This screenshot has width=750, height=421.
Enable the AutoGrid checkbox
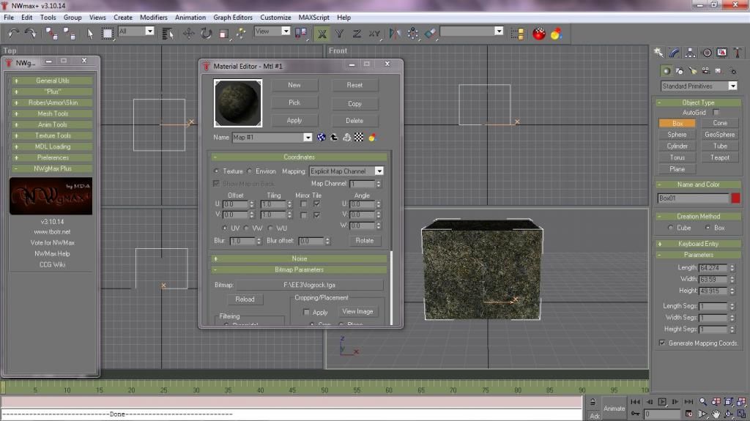[x=716, y=113]
